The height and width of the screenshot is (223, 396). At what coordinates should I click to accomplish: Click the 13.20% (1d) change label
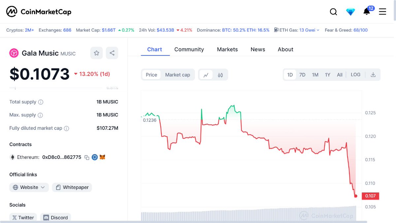click(x=92, y=74)
